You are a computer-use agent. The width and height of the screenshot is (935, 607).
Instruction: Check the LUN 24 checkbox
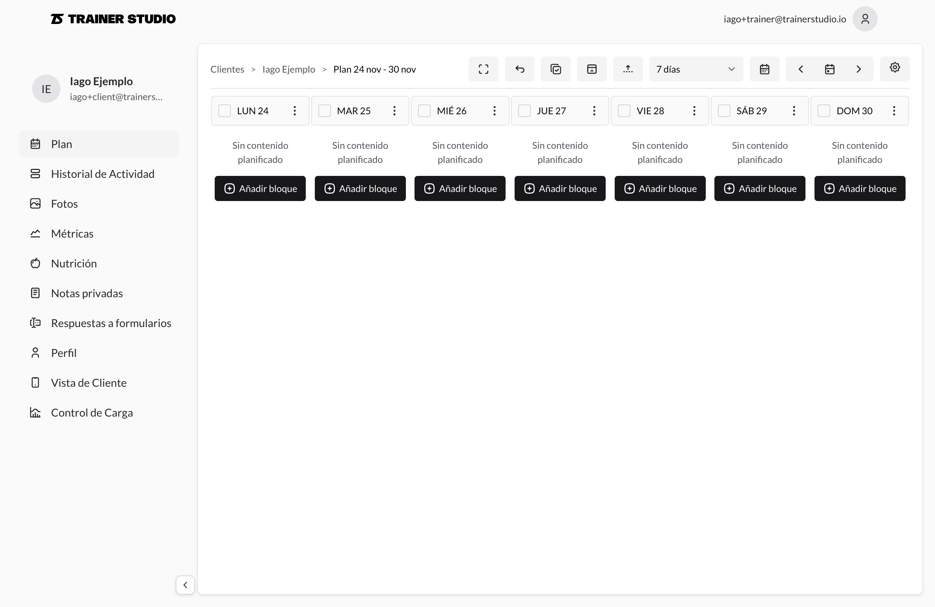coord(224,111)
